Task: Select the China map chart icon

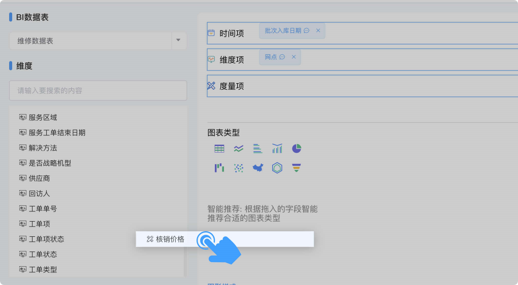Action: pyautogui.click(x=257, y=168)
